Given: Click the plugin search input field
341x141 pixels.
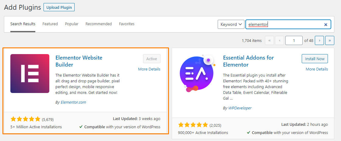Looking at the screenshot, I should click(288, 24).
